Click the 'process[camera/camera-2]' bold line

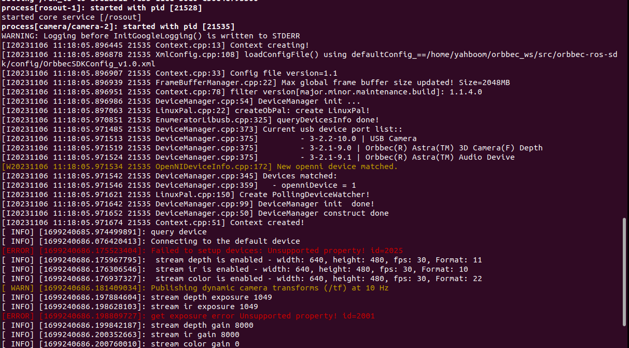pos(118,26)
